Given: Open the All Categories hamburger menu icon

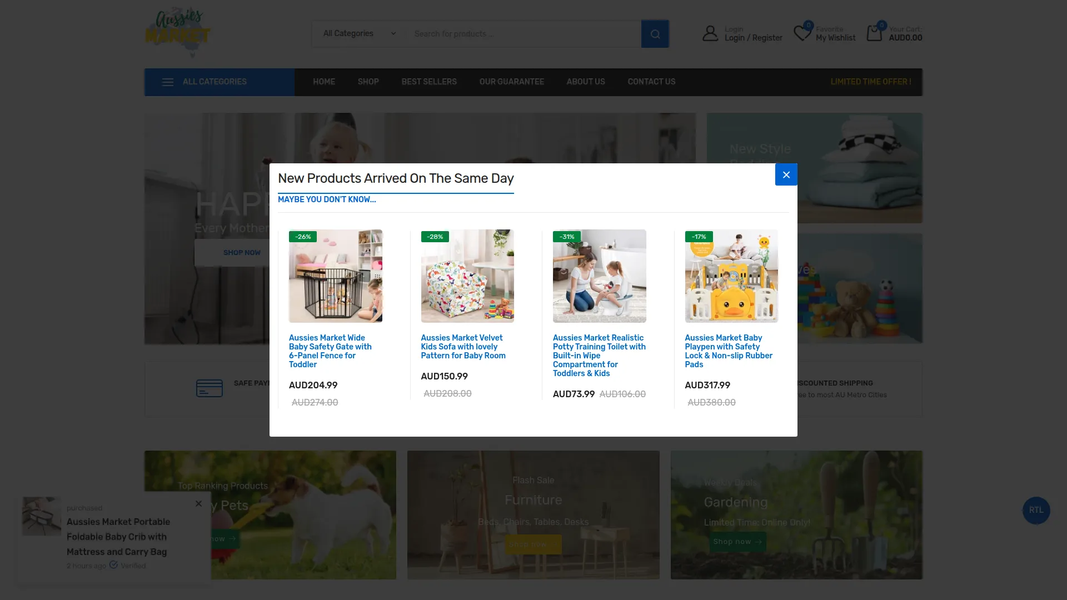Looking at the screenshot, I should 167,82.
